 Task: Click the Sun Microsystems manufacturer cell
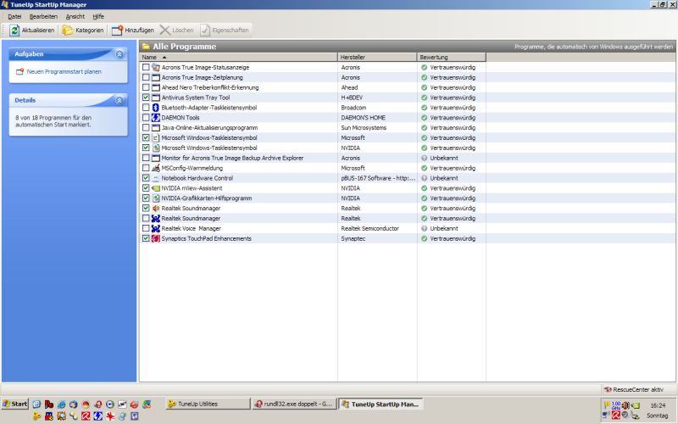tap(364, 128)
